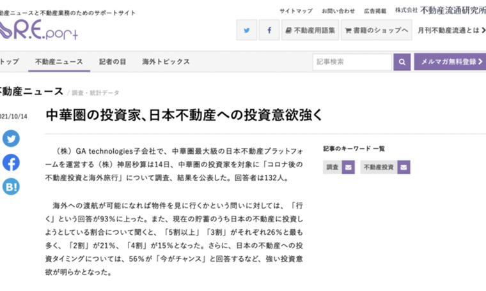Click the Twitter icon in the header
486x291 pixels.
pyautogui.click(x=247, y=30)
